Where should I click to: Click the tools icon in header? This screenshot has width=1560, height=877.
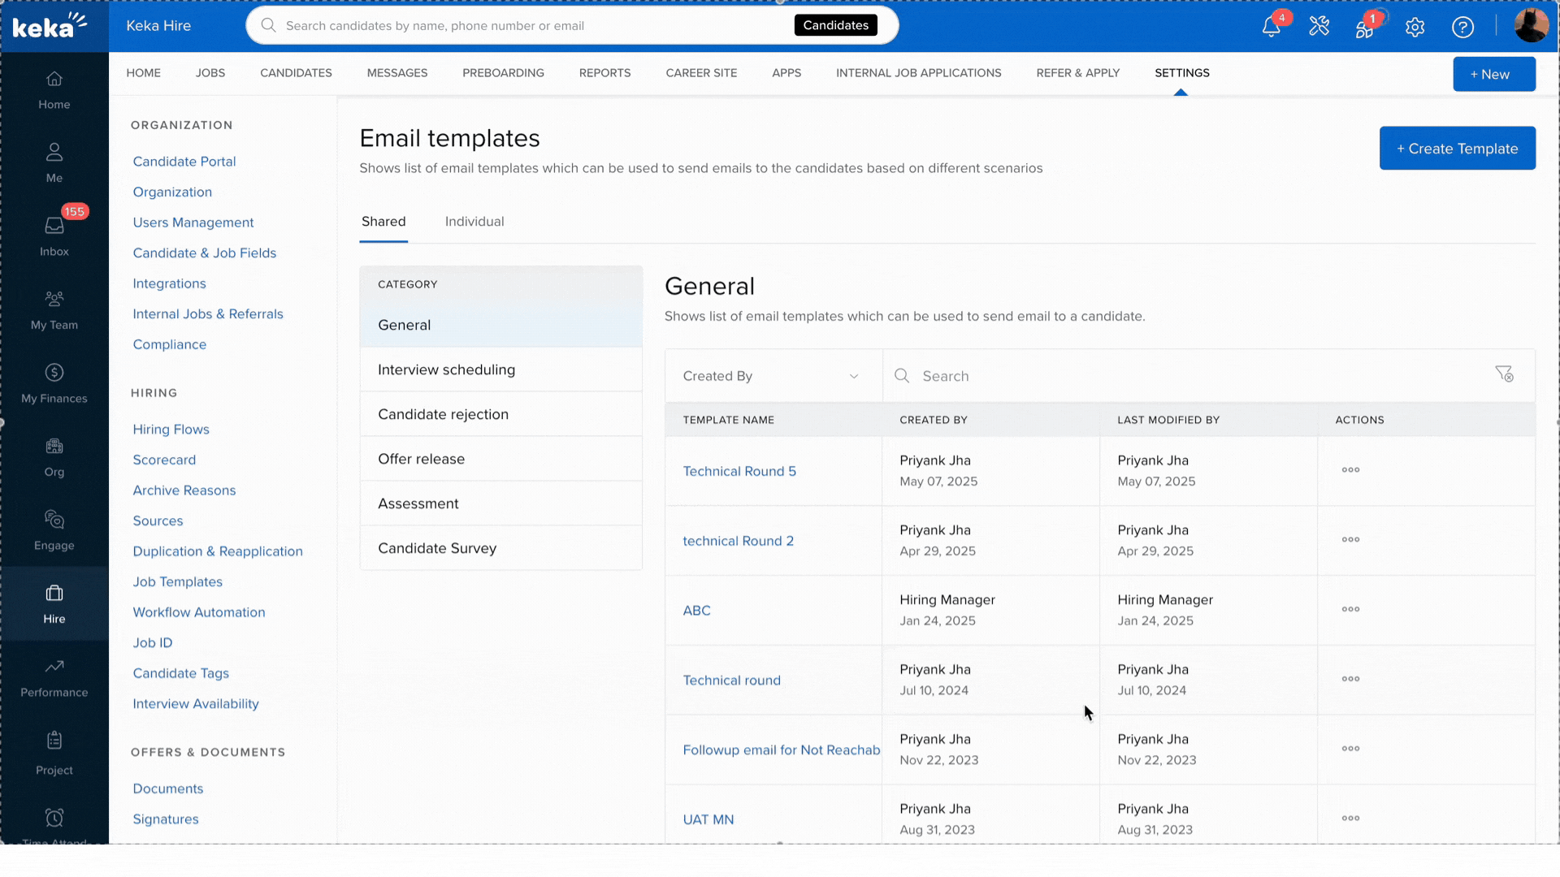click(x=1319, y=27)
